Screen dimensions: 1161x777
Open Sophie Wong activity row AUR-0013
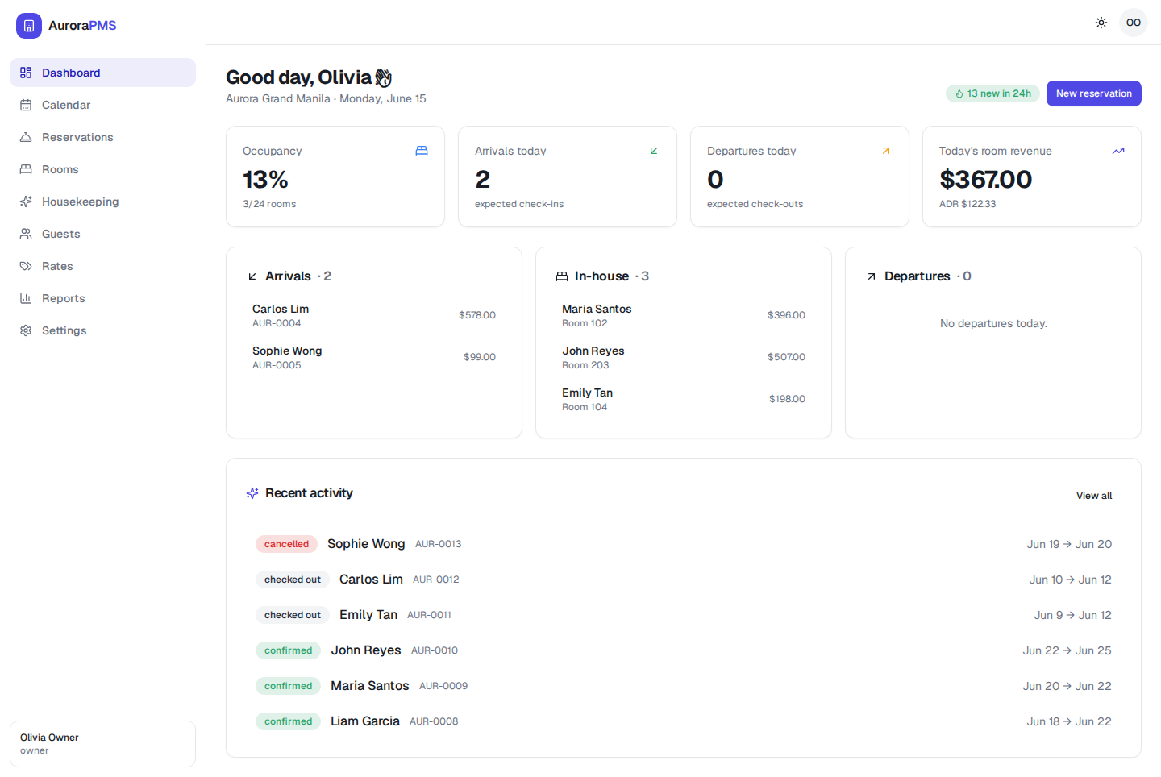684,544
